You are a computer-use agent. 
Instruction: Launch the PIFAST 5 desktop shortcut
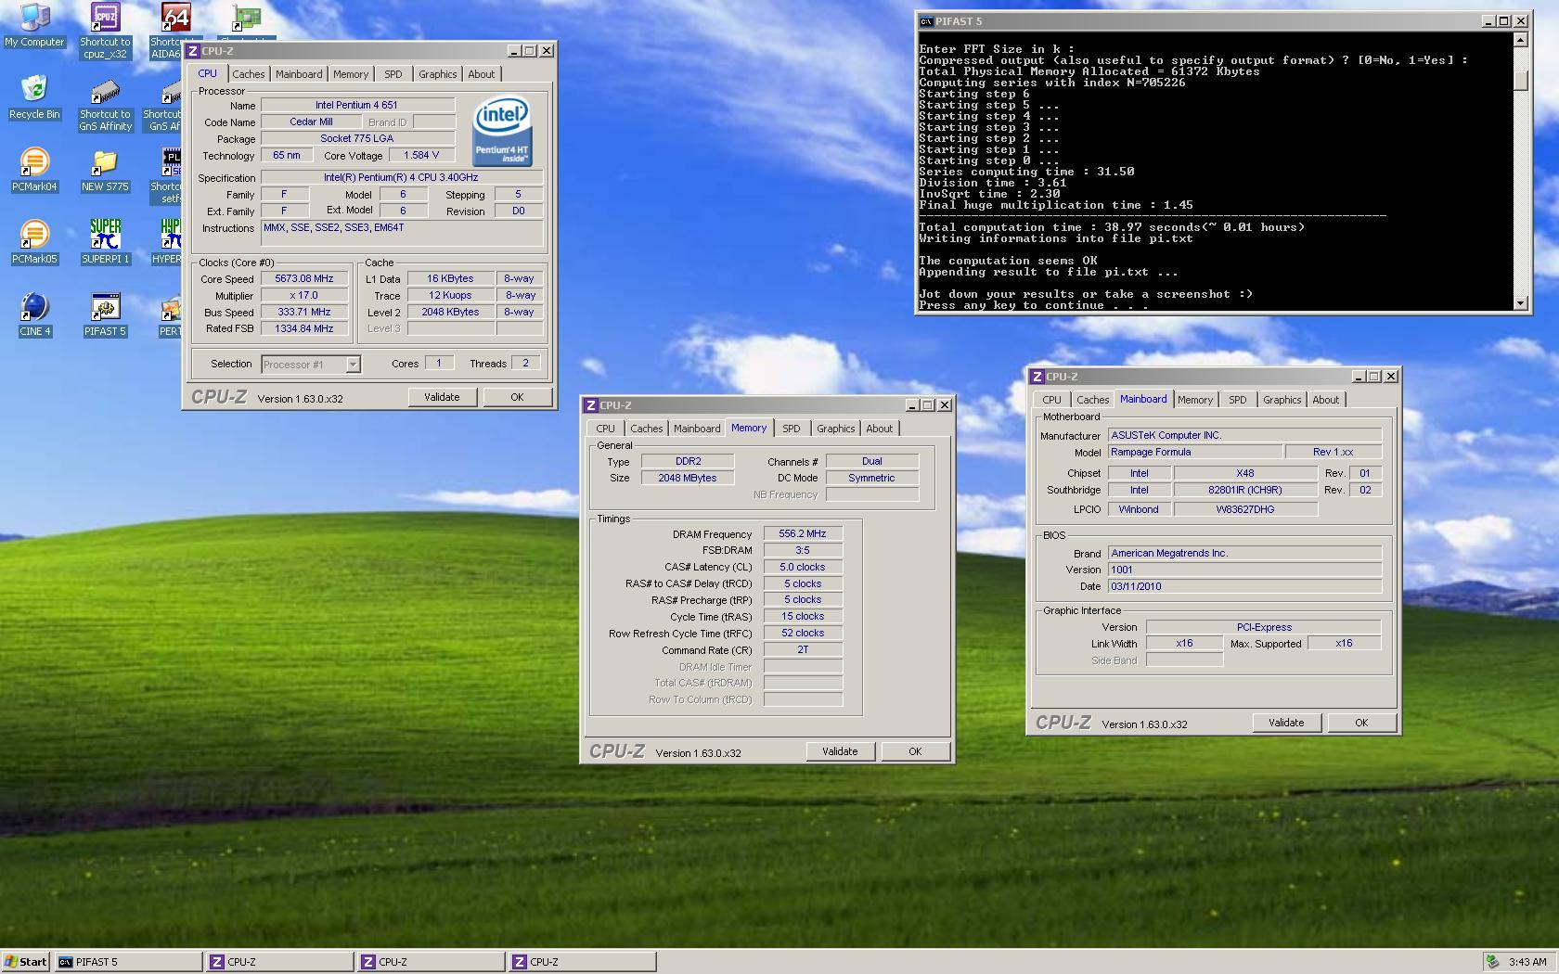point(105,314)
